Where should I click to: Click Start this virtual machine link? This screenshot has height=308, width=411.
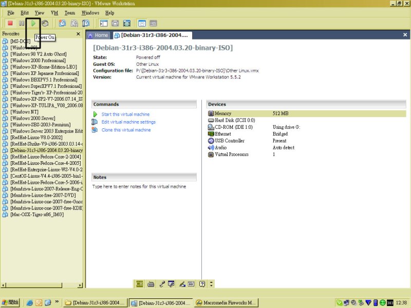125,114
